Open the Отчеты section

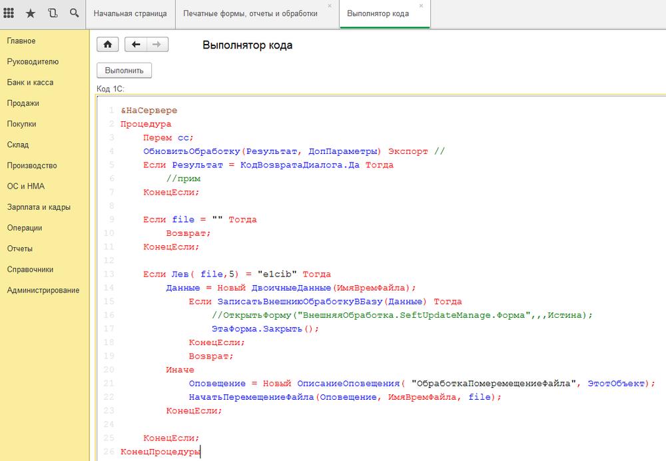19,248
